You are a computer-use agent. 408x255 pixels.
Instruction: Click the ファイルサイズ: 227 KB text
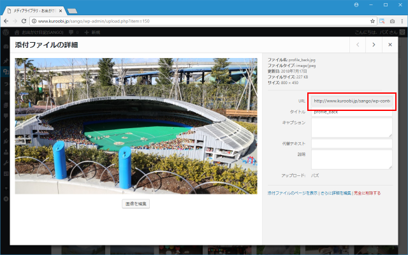(288, 77)
